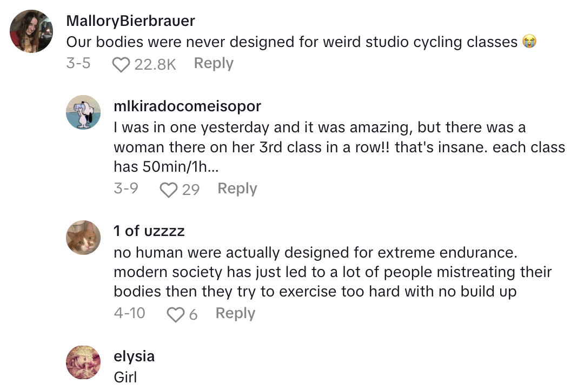Tap elysia's profile avatar

[x=83, y=362]
